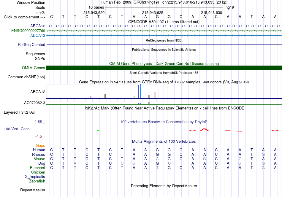Click the 'H3K27Ac Mark' ENCODE track title
The image size is (282, 197).
[164, 108]
